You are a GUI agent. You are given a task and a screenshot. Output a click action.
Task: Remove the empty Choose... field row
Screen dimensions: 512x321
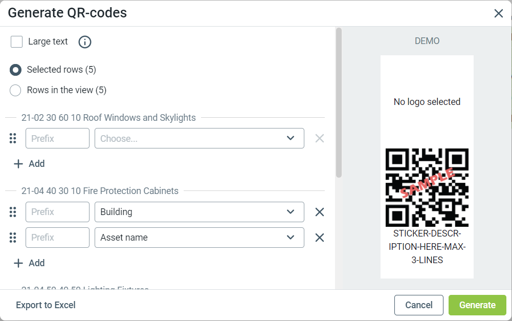(320, 138)
